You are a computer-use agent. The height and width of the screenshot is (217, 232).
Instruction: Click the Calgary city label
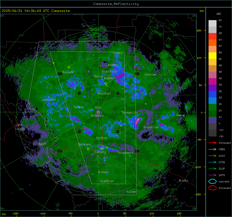coord(101,152)
